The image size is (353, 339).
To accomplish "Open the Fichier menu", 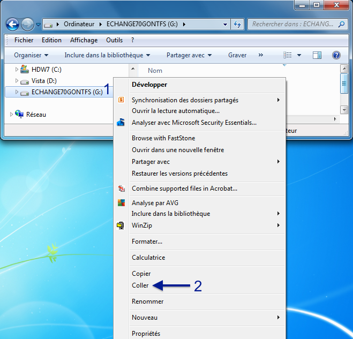I will 24,40.
